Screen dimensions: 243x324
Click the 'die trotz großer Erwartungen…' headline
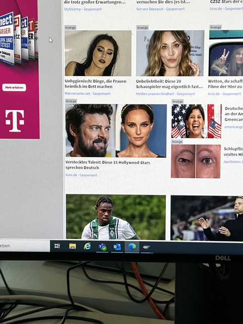coord(95,2)
